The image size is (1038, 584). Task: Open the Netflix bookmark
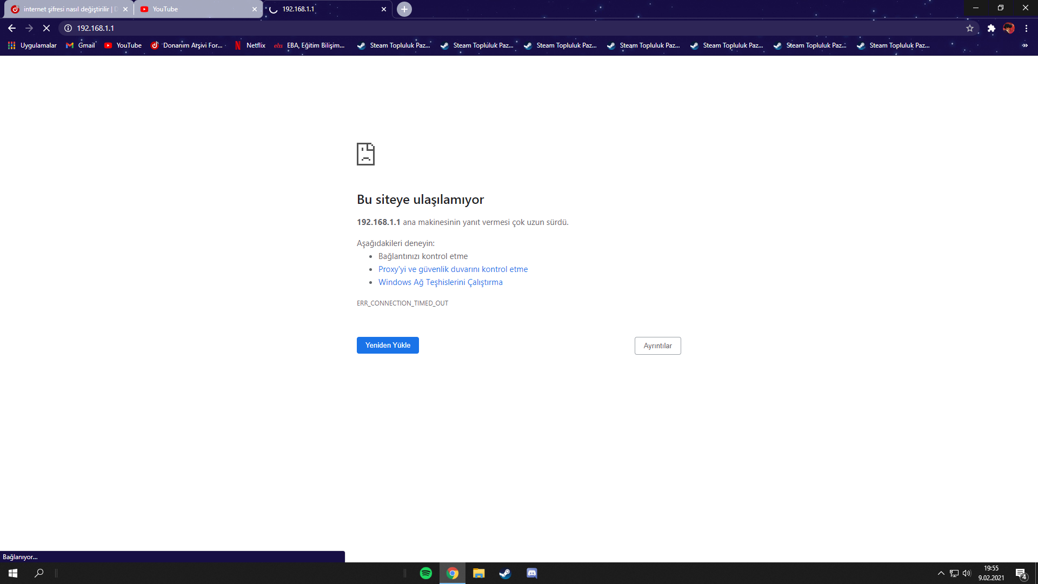[x=250, y=45]
